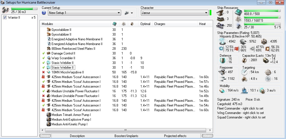286x139 pixels.
Task: Click the max locked targets icon showing 6
Action: pyautogui.click(x=268, y=72)
